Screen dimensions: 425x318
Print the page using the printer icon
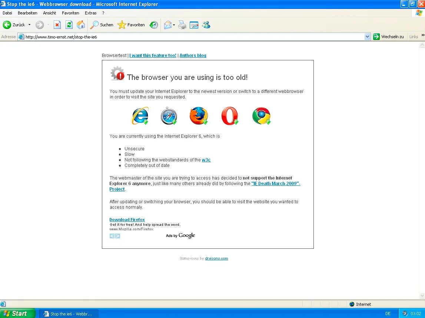click(x=182, y=25)
